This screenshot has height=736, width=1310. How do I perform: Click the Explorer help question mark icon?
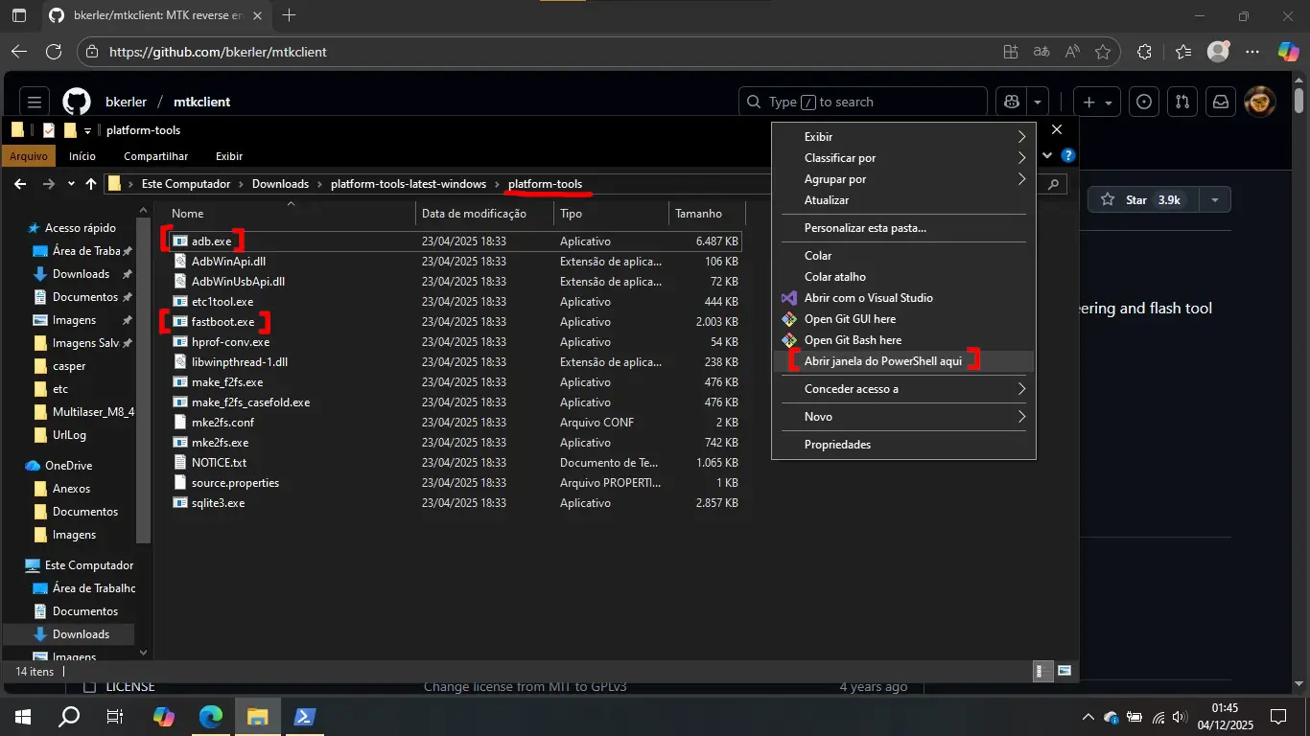[x=1068, y=156]
